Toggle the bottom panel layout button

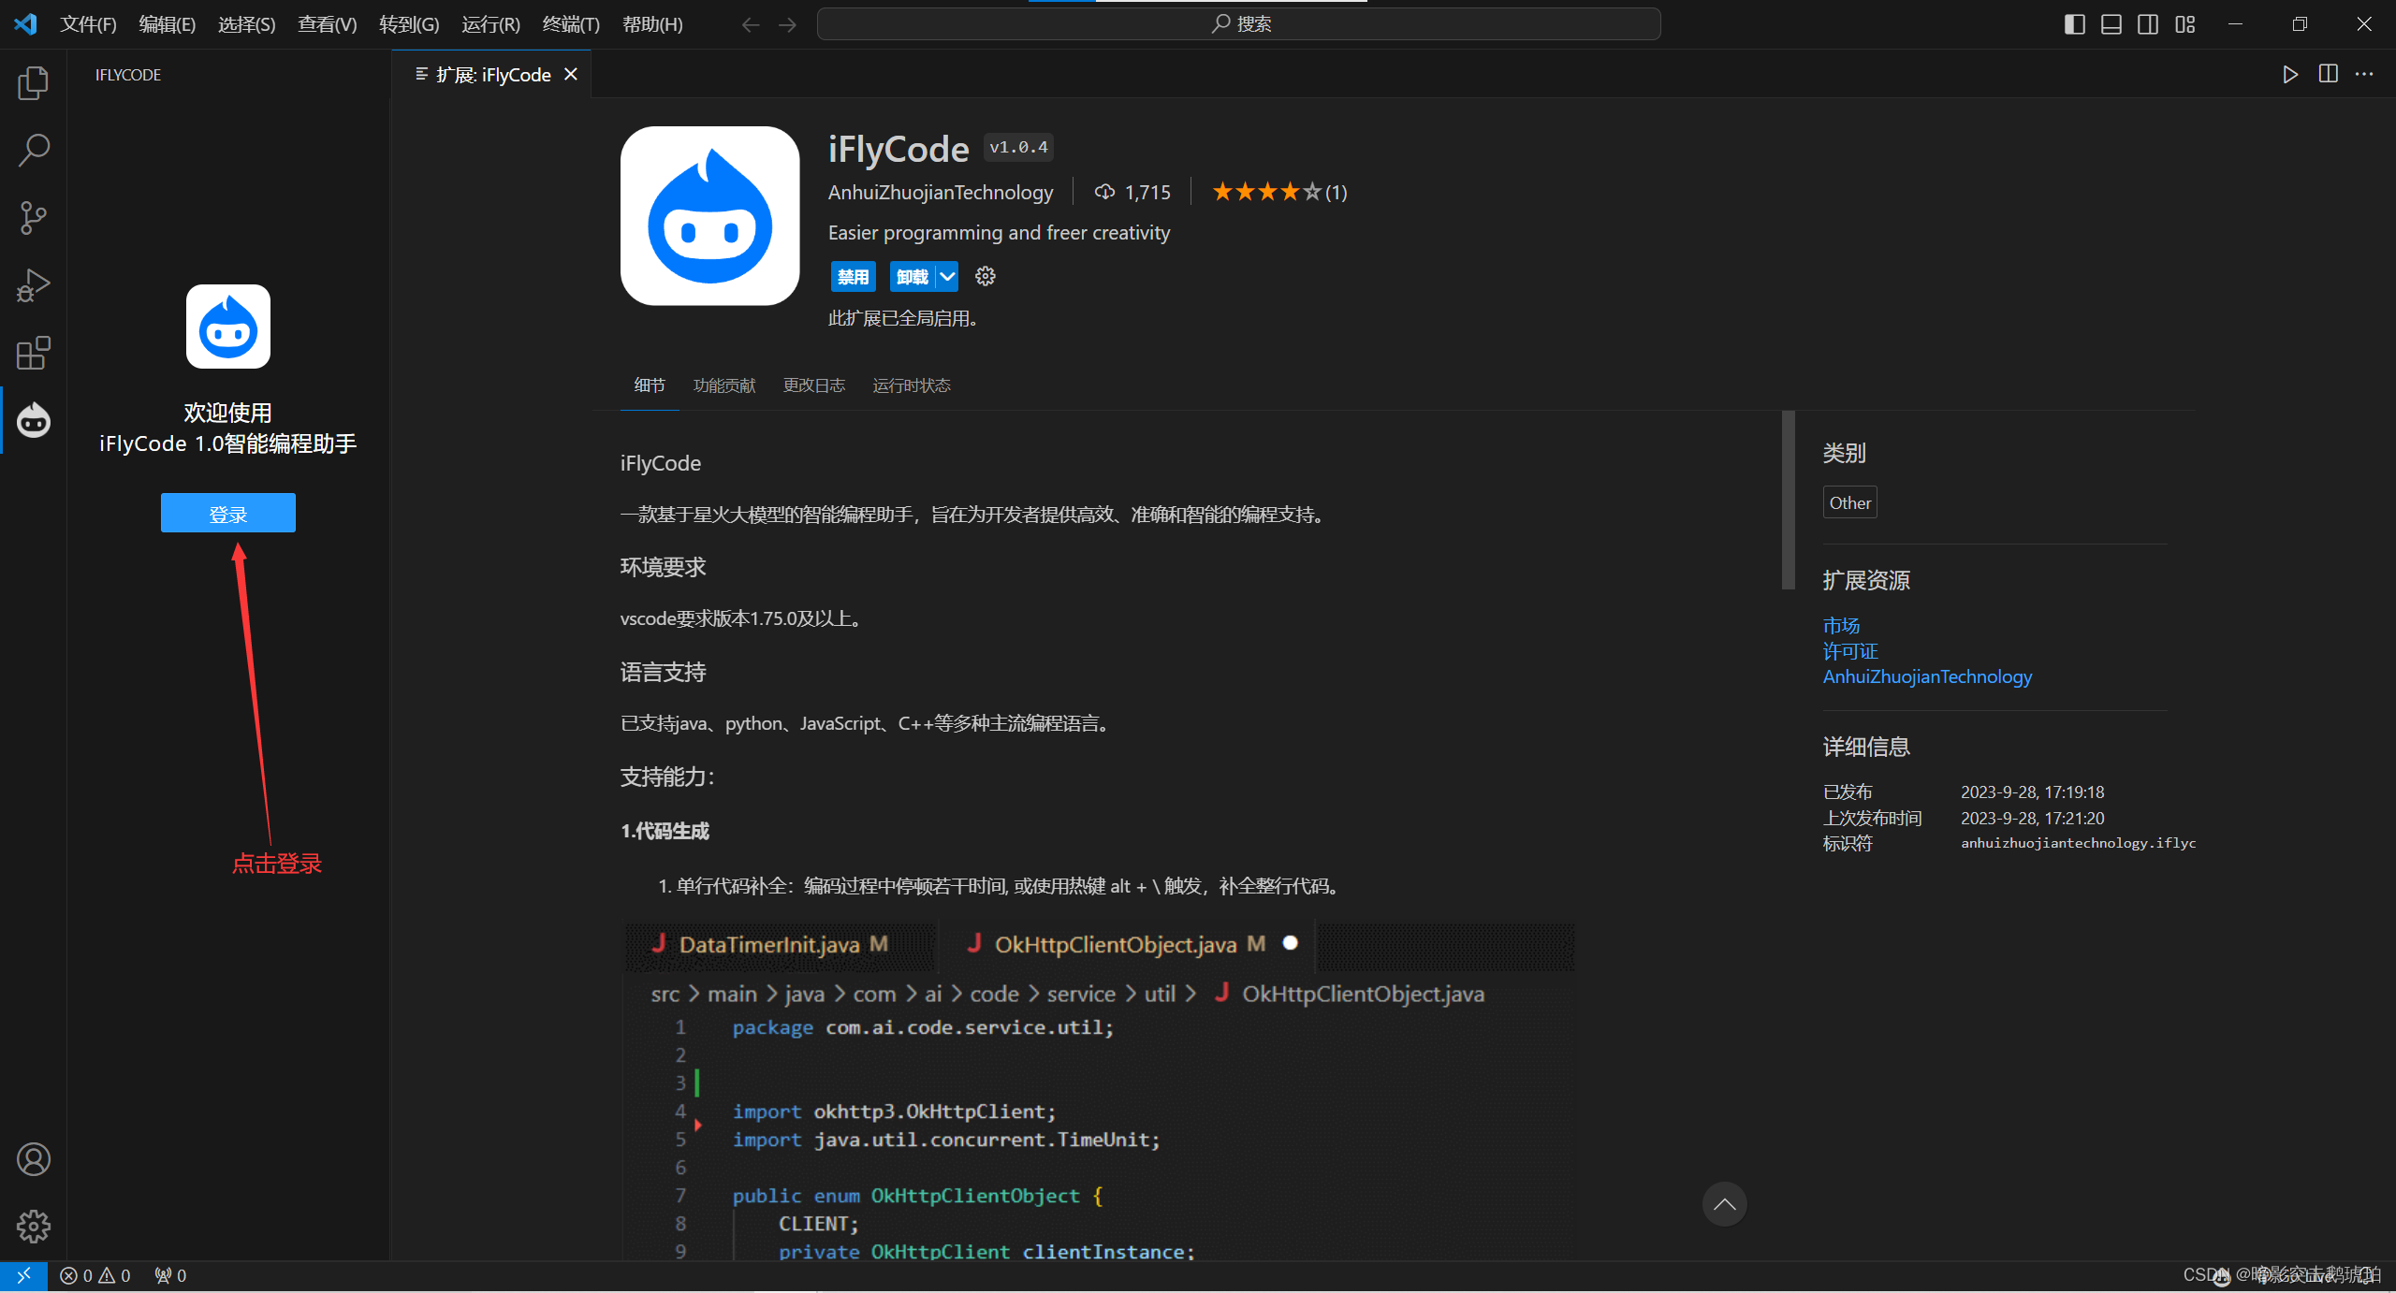2111,24
